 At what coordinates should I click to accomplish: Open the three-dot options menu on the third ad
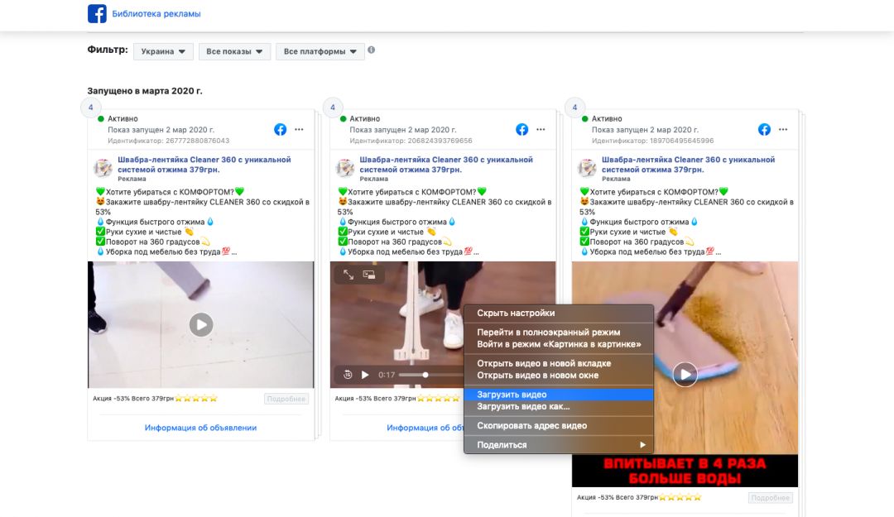point(781,129)
